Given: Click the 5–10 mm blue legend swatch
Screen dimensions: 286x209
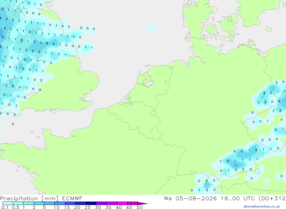Looking at the screenshot, I should tap(49, 203).
